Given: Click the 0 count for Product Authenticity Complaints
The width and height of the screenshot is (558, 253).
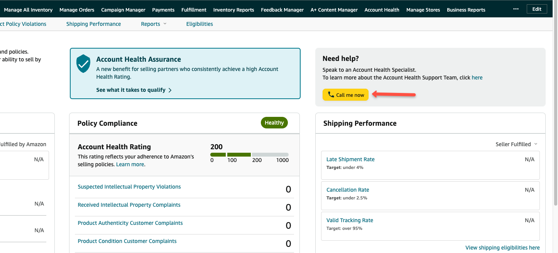Looking at the screenshot, I should click(x=288, y=226).
